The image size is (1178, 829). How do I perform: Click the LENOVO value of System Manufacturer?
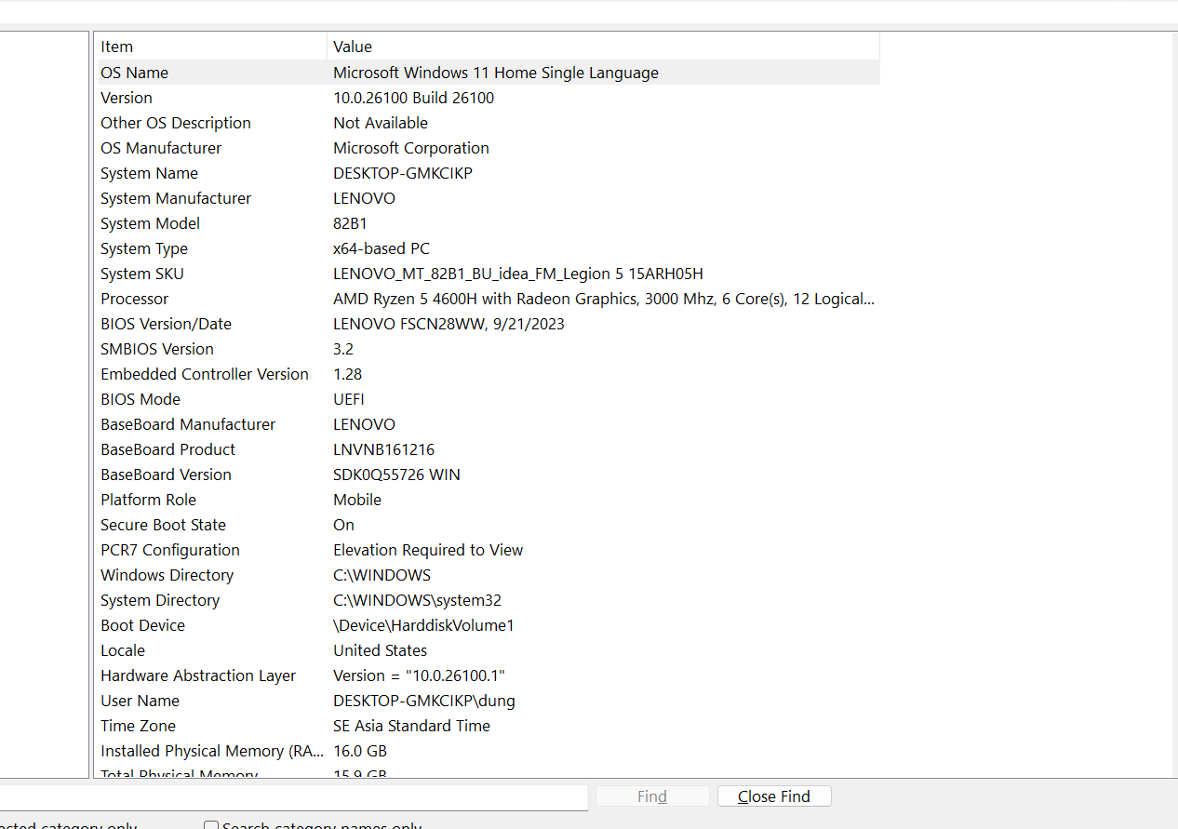[x=365, y=198]
